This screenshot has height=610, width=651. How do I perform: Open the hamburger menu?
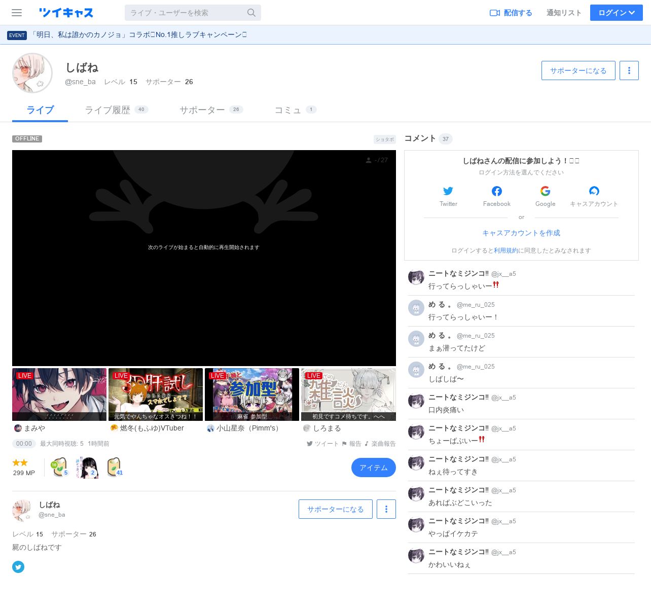point(17,13)
